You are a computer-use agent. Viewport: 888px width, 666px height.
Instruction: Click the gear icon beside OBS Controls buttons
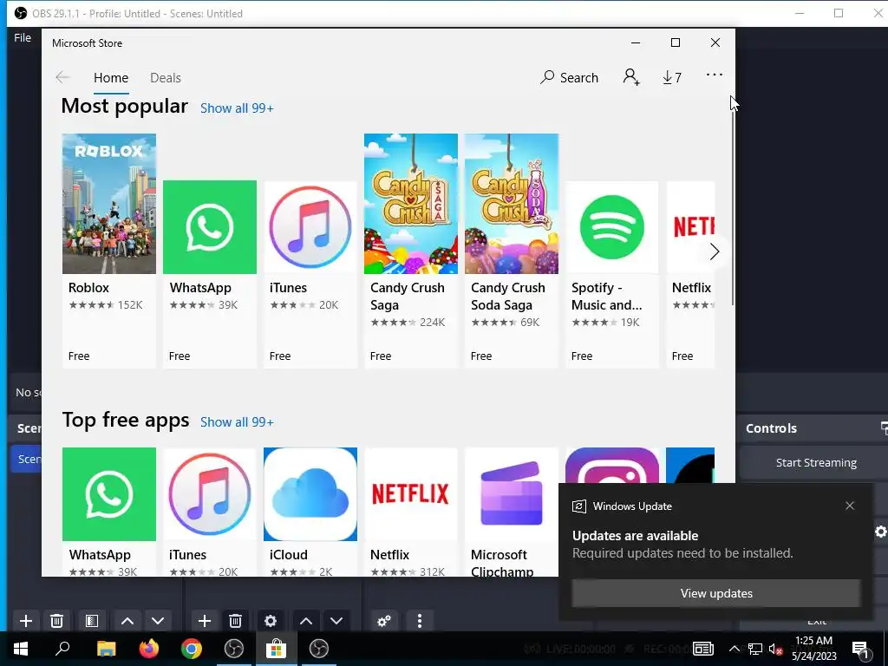coord(881,532)
